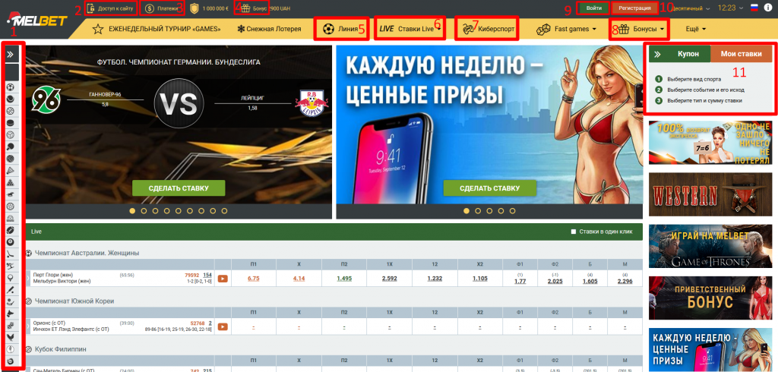Click the 6.75 odds for П1
Viewport: 778px width, 372px height.
pyautogui.click(x=254, y=279)
